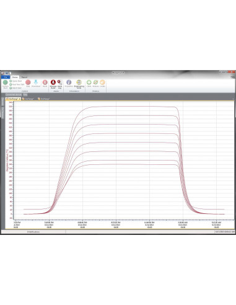Click the save icon in the title bar
The image size is (236, 305).
pyautogui.click(x=7, y=73)
